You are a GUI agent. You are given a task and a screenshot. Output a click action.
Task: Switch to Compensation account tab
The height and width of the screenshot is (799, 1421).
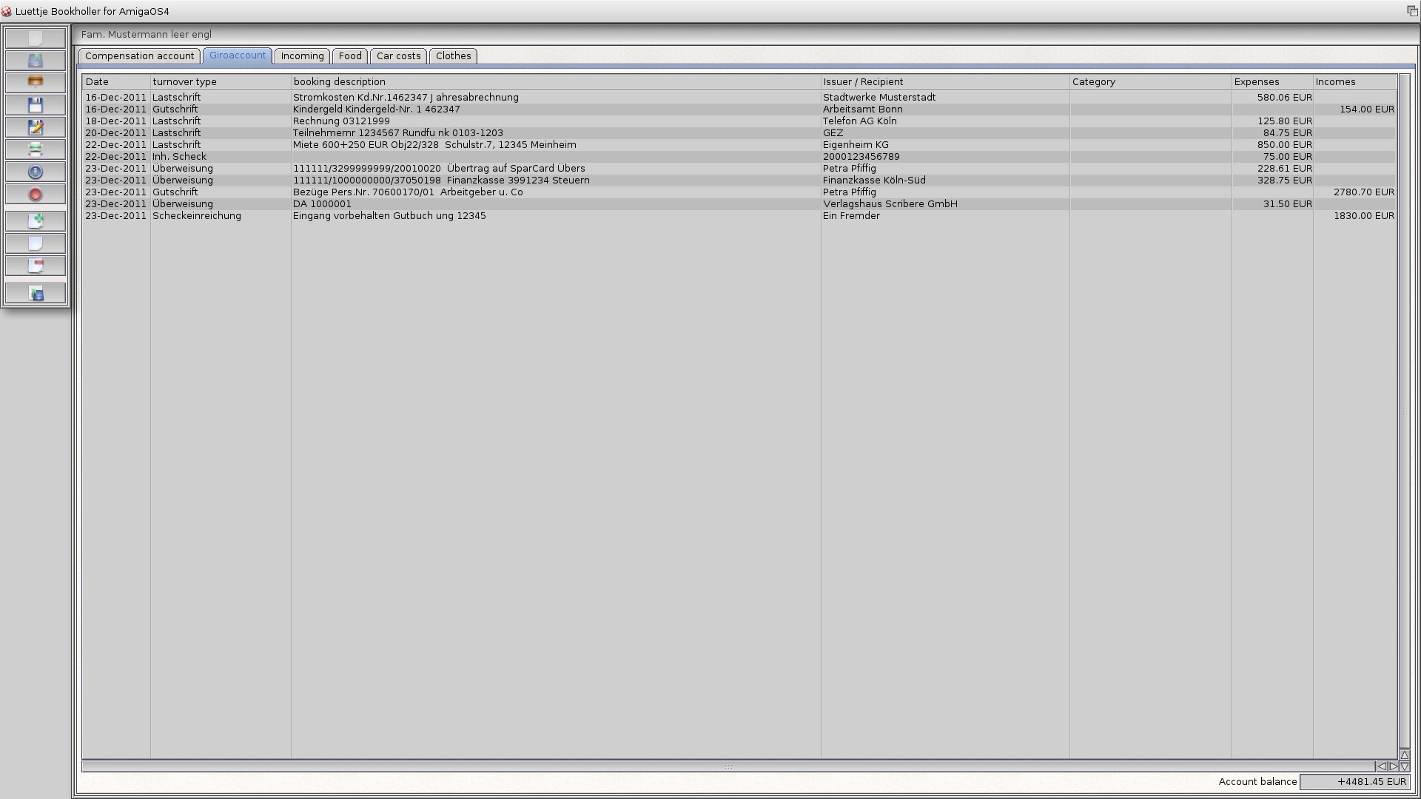point(139,56)
